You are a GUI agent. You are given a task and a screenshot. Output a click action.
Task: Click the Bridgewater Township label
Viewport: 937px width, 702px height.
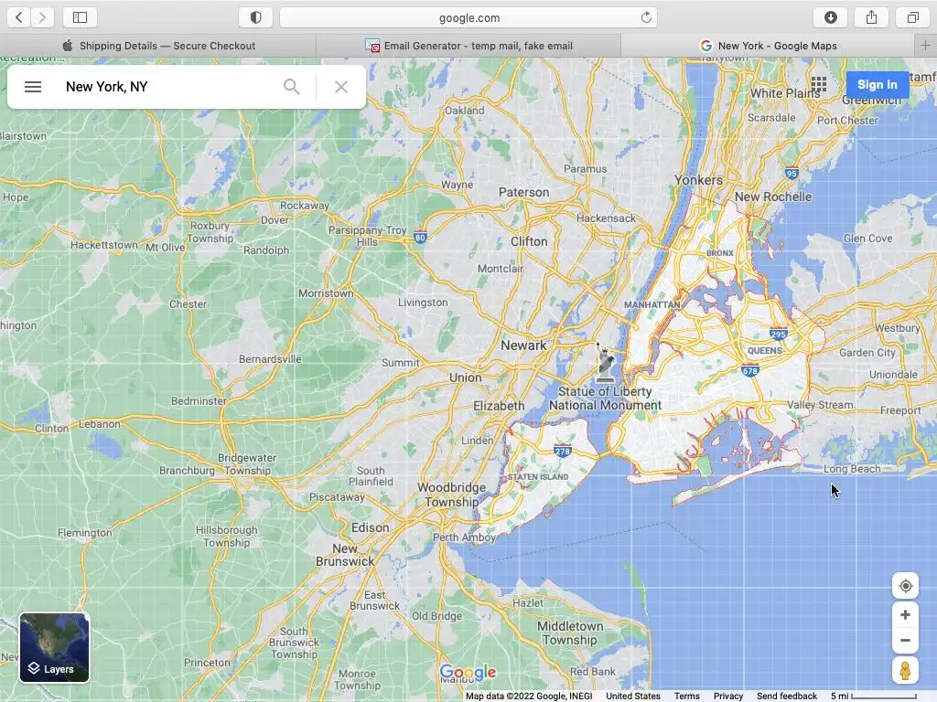247,463
